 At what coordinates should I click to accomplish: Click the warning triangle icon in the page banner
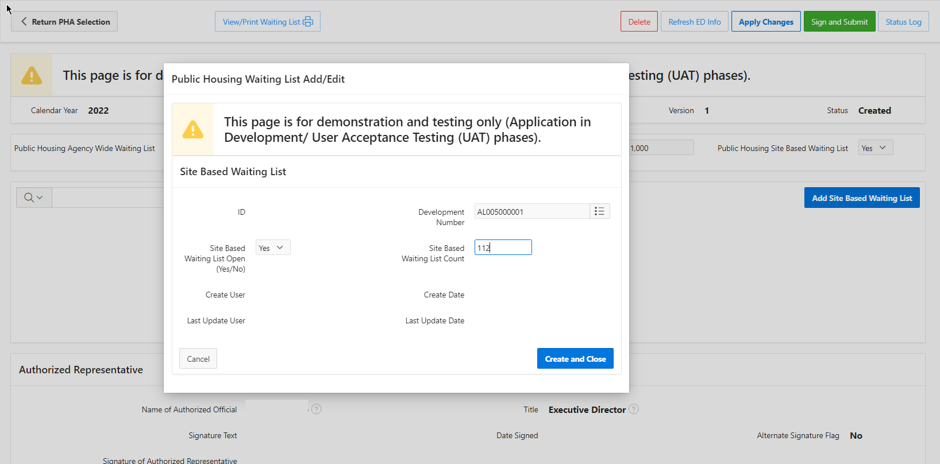tap(32, 75)
